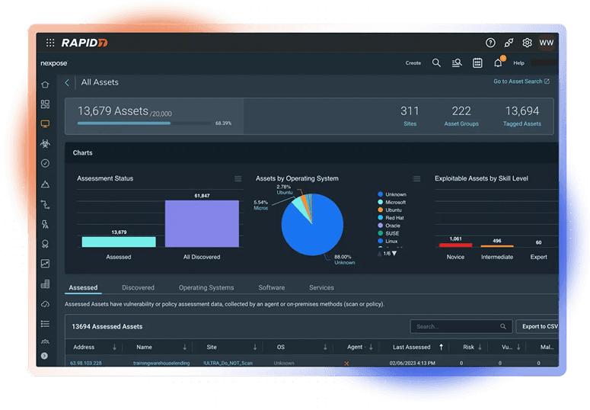Image resolution: width=590 pixels, height=410 pixels.
Task: Open the dashboard grid icon in sidebar
Action: tap(45, 104)
